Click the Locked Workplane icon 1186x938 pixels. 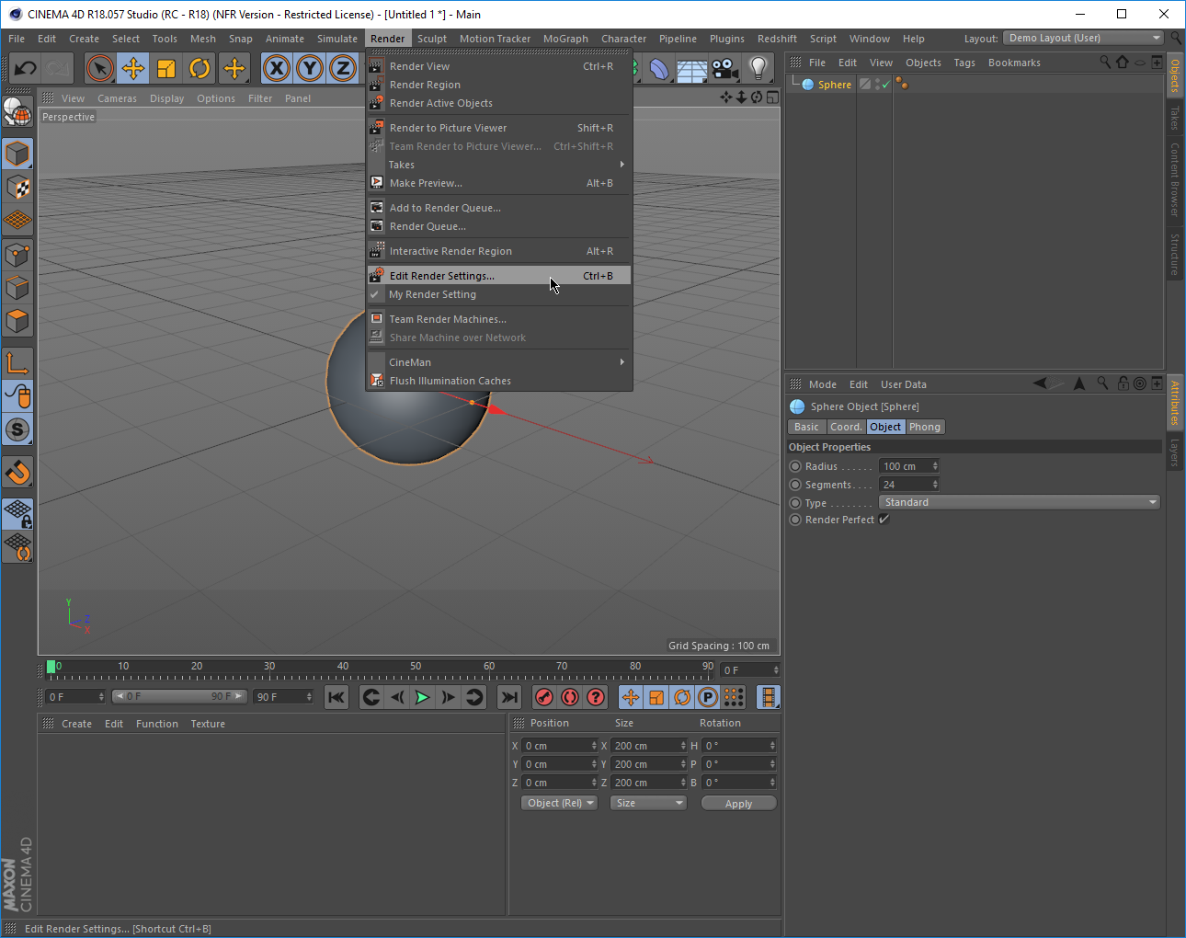tap(17, 513)
